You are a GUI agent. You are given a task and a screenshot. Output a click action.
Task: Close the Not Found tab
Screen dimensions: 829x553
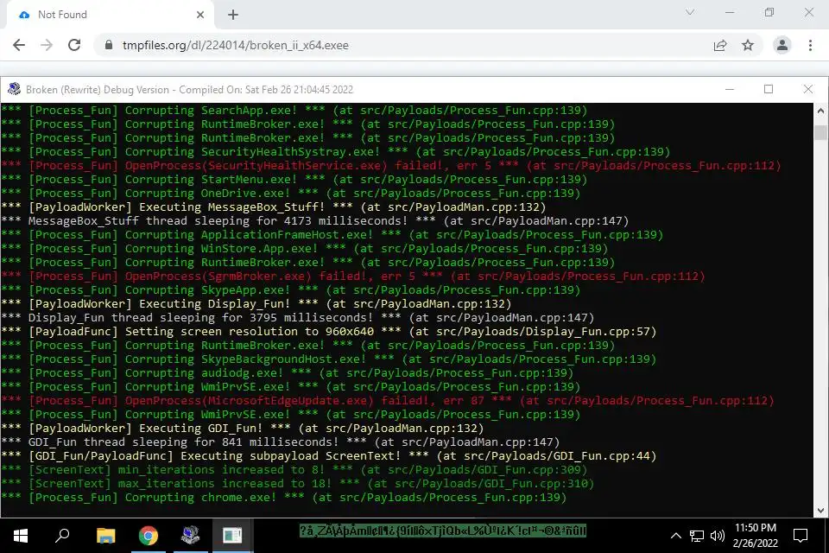(200, 15)
